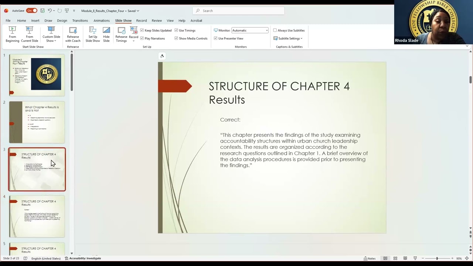Go to next slide arrow on scrollbar

470,236
